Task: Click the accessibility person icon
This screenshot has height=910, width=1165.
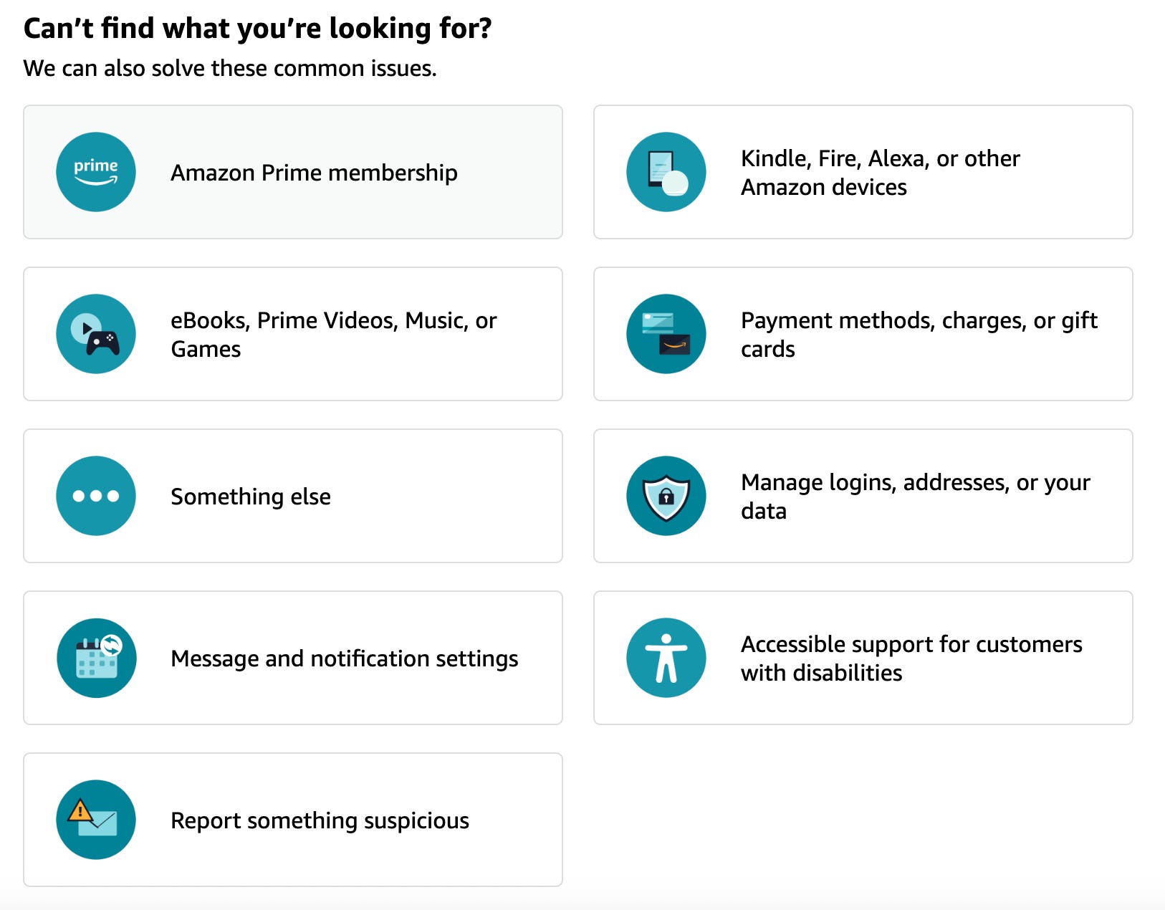Action: [666, 658]
